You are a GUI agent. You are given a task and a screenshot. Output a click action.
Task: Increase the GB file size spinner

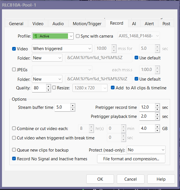tap(157, 127)
